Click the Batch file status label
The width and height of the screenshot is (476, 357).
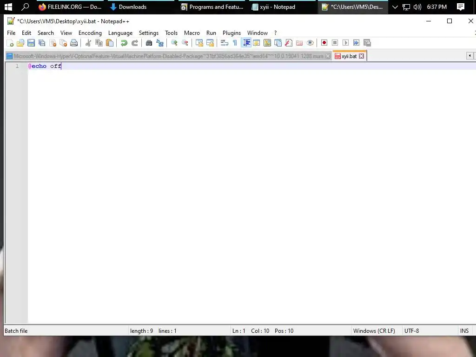(x=16, y=331)
